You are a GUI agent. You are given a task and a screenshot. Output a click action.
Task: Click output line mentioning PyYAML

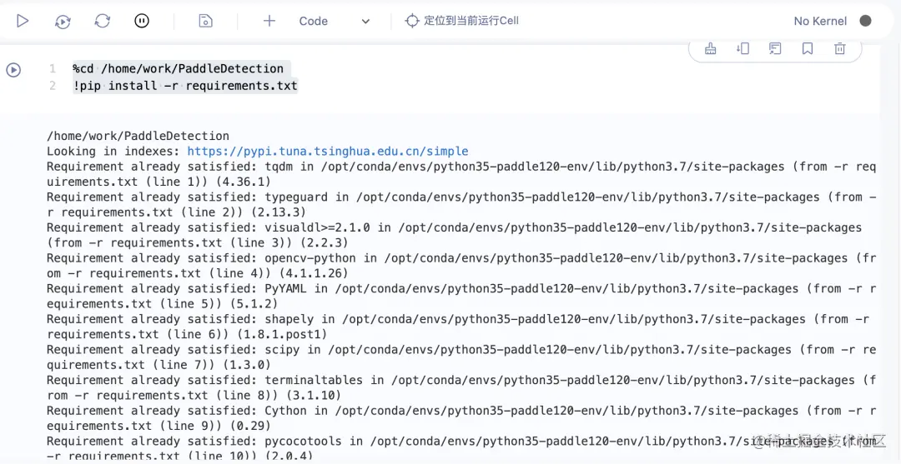[x=461, y=296]
